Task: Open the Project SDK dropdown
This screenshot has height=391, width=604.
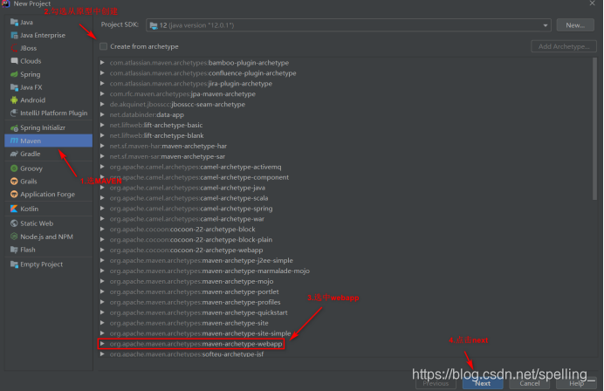Action: click(545, 25)
